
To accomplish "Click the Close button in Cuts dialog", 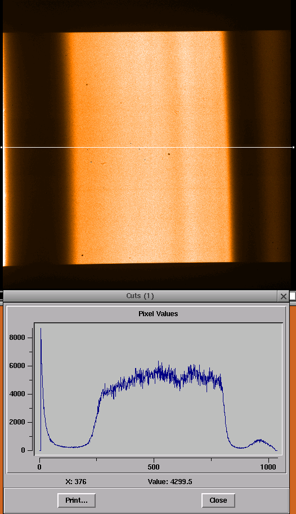I will pyautogui.click(x=218, y=500).
